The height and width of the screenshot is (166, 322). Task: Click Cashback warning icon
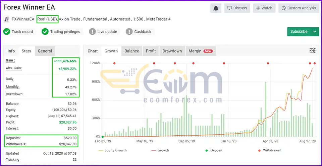pos(129,32)
